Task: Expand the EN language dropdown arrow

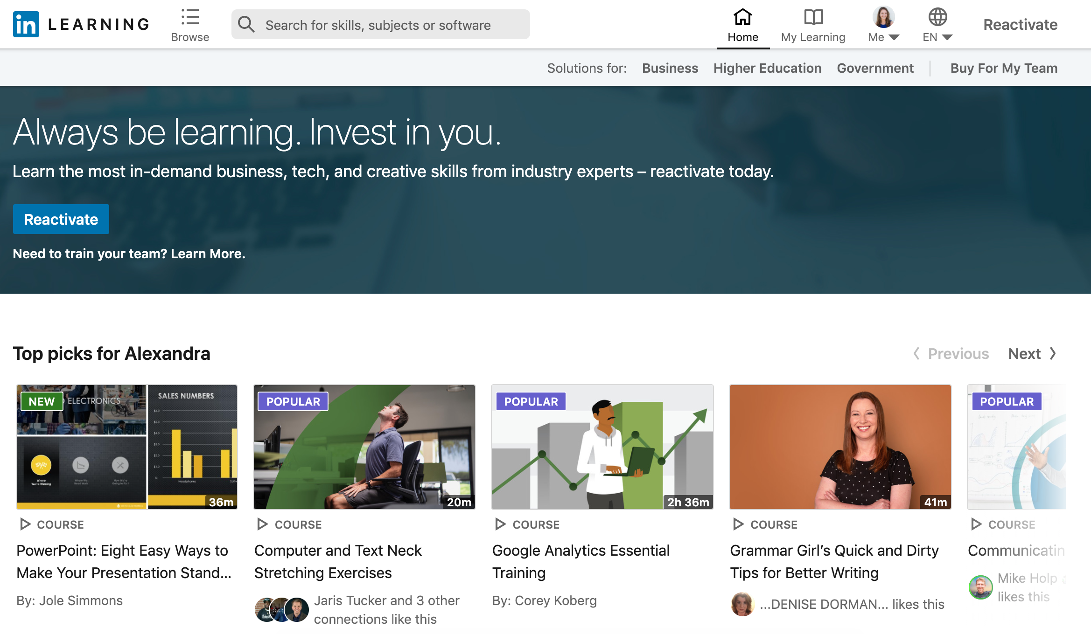Action: 947,37
